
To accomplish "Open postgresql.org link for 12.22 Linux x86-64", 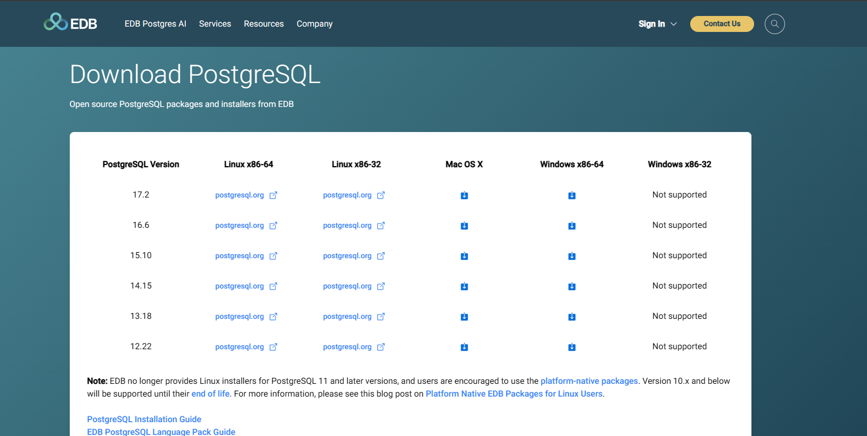I will 246,347.
